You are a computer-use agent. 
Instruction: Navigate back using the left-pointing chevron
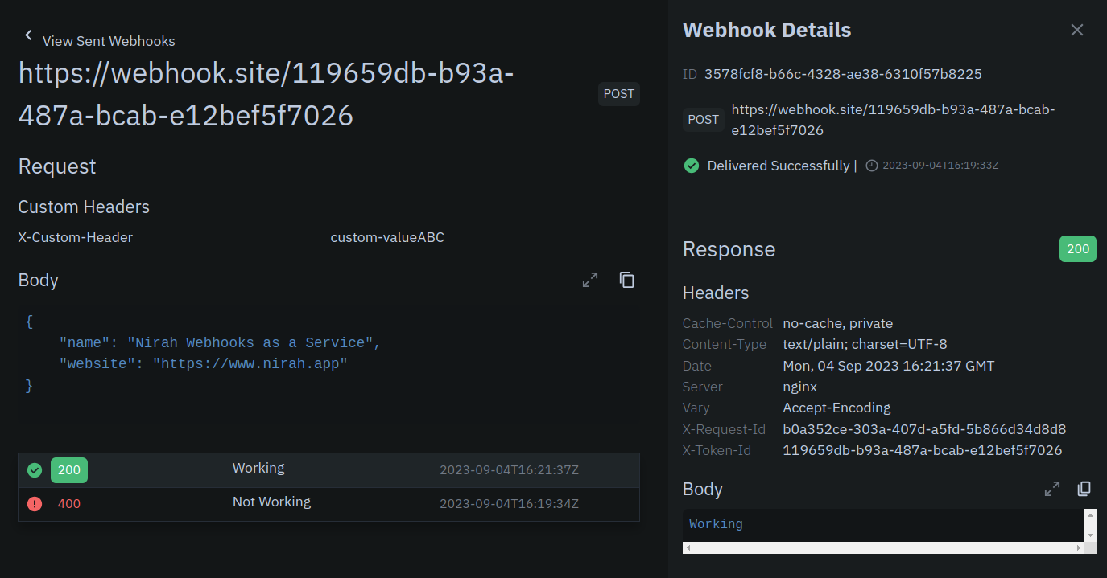pos(28,35)
